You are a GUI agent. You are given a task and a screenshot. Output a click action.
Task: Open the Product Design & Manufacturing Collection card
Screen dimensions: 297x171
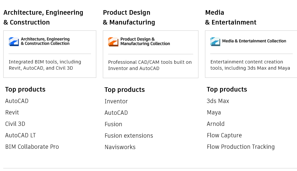(151, 54)
